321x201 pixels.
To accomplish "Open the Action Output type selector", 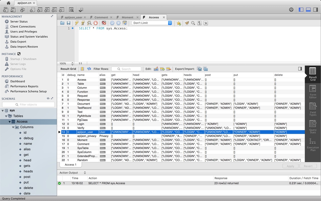I will pyautogui.click(x=73, y=173).
